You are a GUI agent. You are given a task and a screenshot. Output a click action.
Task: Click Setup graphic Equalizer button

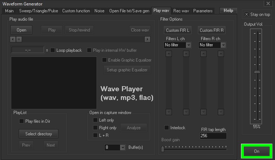pos(127,70)
